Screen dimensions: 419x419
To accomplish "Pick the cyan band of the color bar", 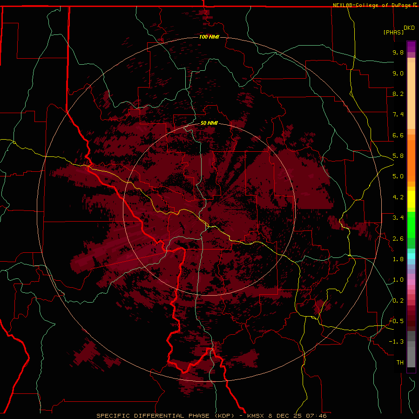I will pos(411,256).
